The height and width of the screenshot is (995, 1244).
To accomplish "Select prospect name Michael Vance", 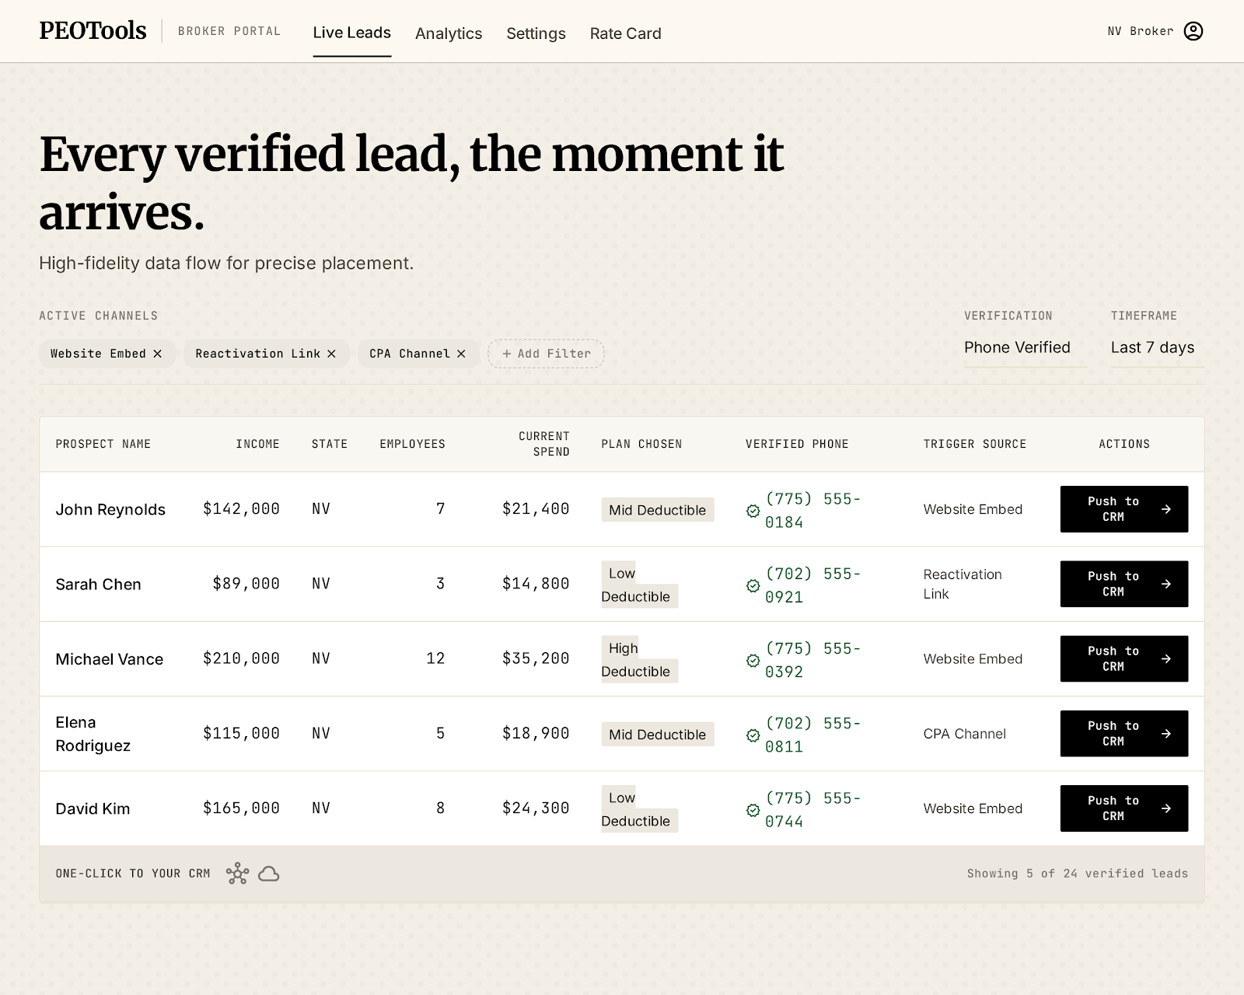I will pos(110,659).
